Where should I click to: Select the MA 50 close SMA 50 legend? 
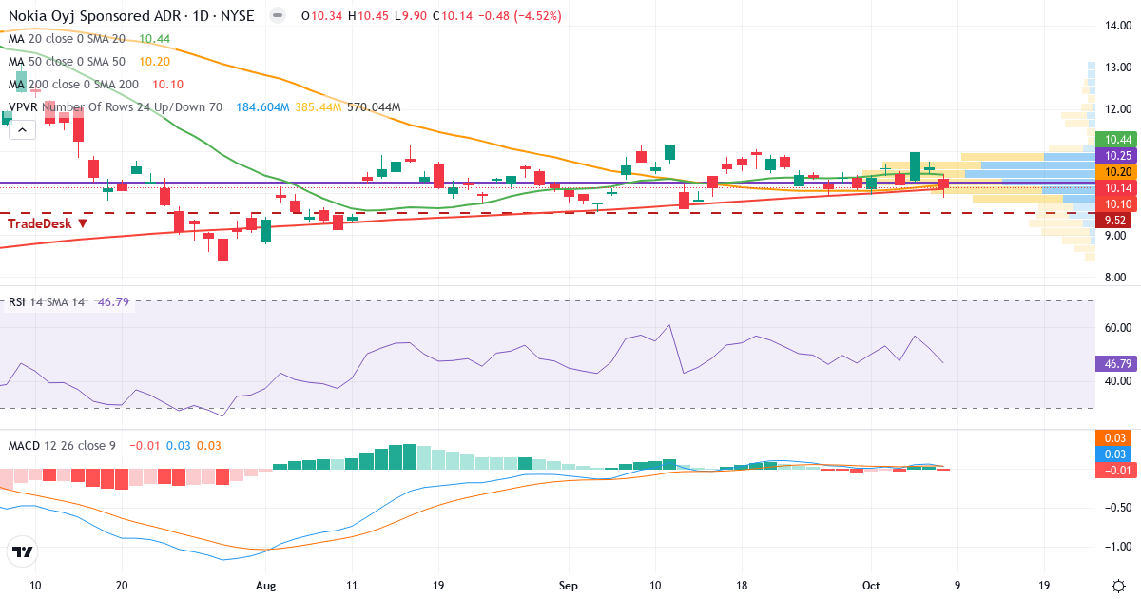point(67,61)
